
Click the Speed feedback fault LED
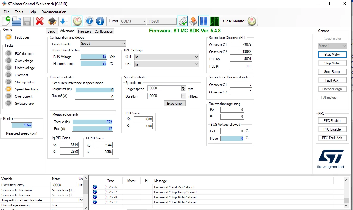pos(9,89)
